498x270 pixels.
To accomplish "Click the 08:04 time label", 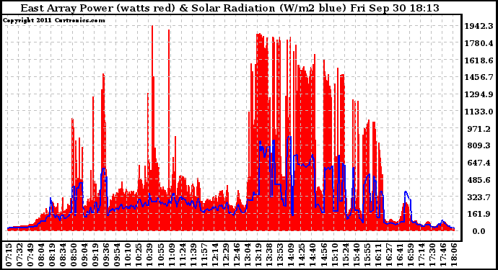I will [x=41, y=255].
